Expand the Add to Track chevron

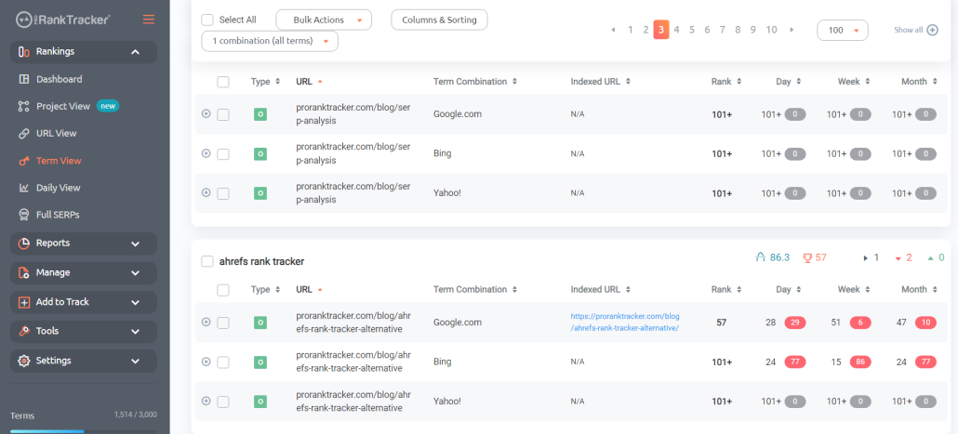pyautogui.click(x=135, y=302)
